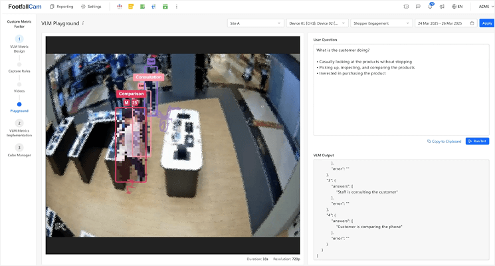Click 'Customer is comparing the phone' output text

[x=369, y=227]
